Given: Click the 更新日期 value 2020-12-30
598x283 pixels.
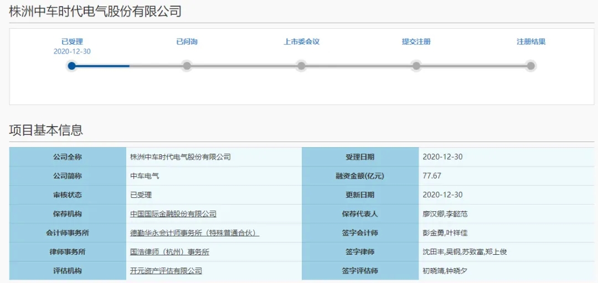Looking at the screenshot, I should (x=443, y=195).
